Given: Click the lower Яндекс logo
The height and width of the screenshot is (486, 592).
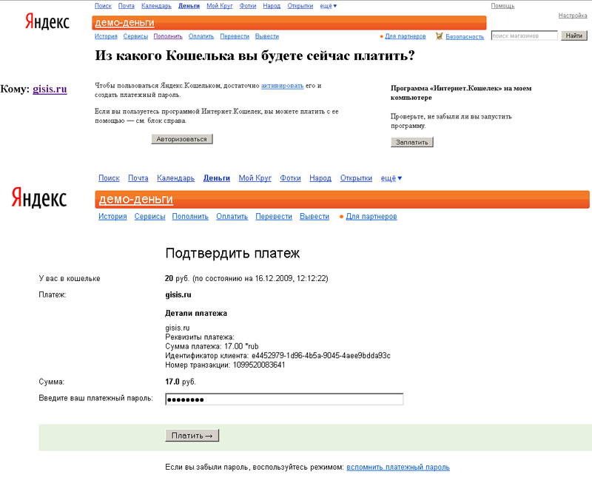Looking at the screenshot, I should pyautogui.click(x=39, y=197).
